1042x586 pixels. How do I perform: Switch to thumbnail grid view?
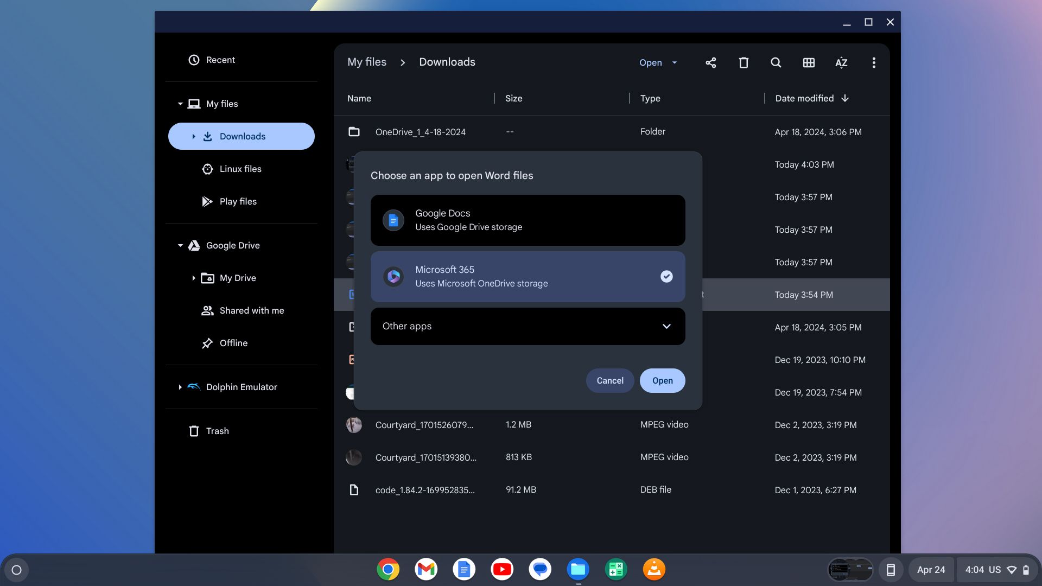[809, 62]
